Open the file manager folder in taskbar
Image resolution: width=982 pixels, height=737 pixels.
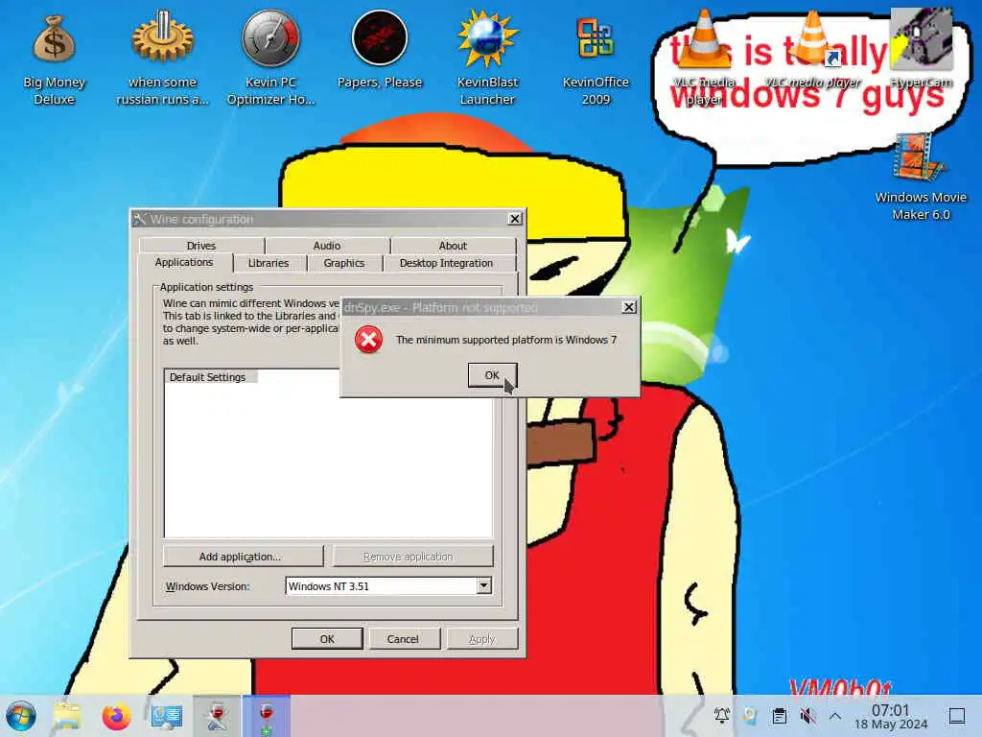tap(67, 716)
